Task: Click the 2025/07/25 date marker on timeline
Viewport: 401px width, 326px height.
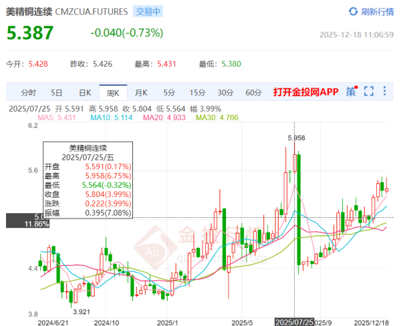Action: coord(294,321)
